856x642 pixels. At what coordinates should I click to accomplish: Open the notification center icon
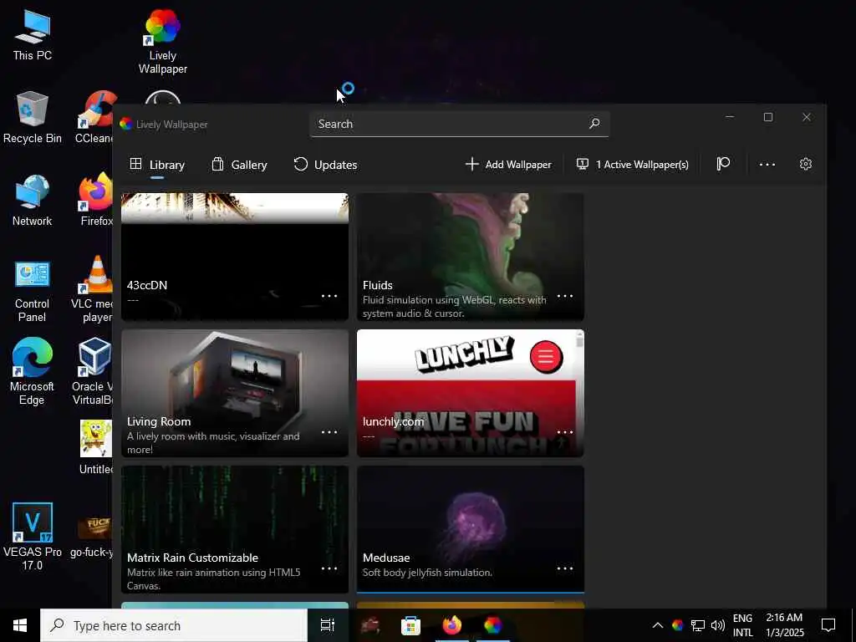coord(828,625)
